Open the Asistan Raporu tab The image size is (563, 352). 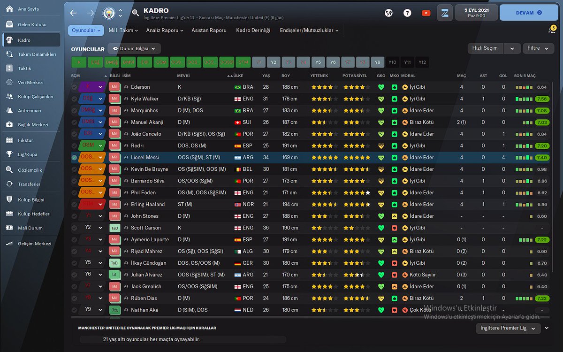(x=209, y=31)
